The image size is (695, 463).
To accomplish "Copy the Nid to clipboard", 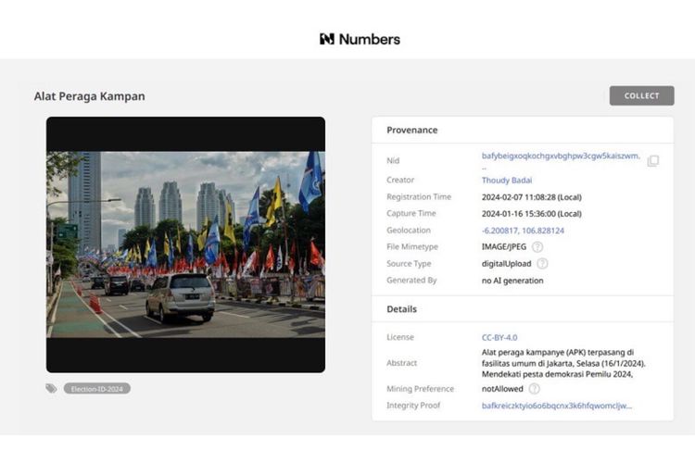I will click(x=652, y=160).
